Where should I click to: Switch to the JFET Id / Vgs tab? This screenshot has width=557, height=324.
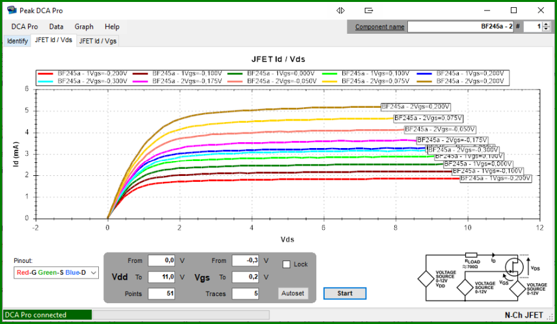pyautogui.click(x=98, y=41)
